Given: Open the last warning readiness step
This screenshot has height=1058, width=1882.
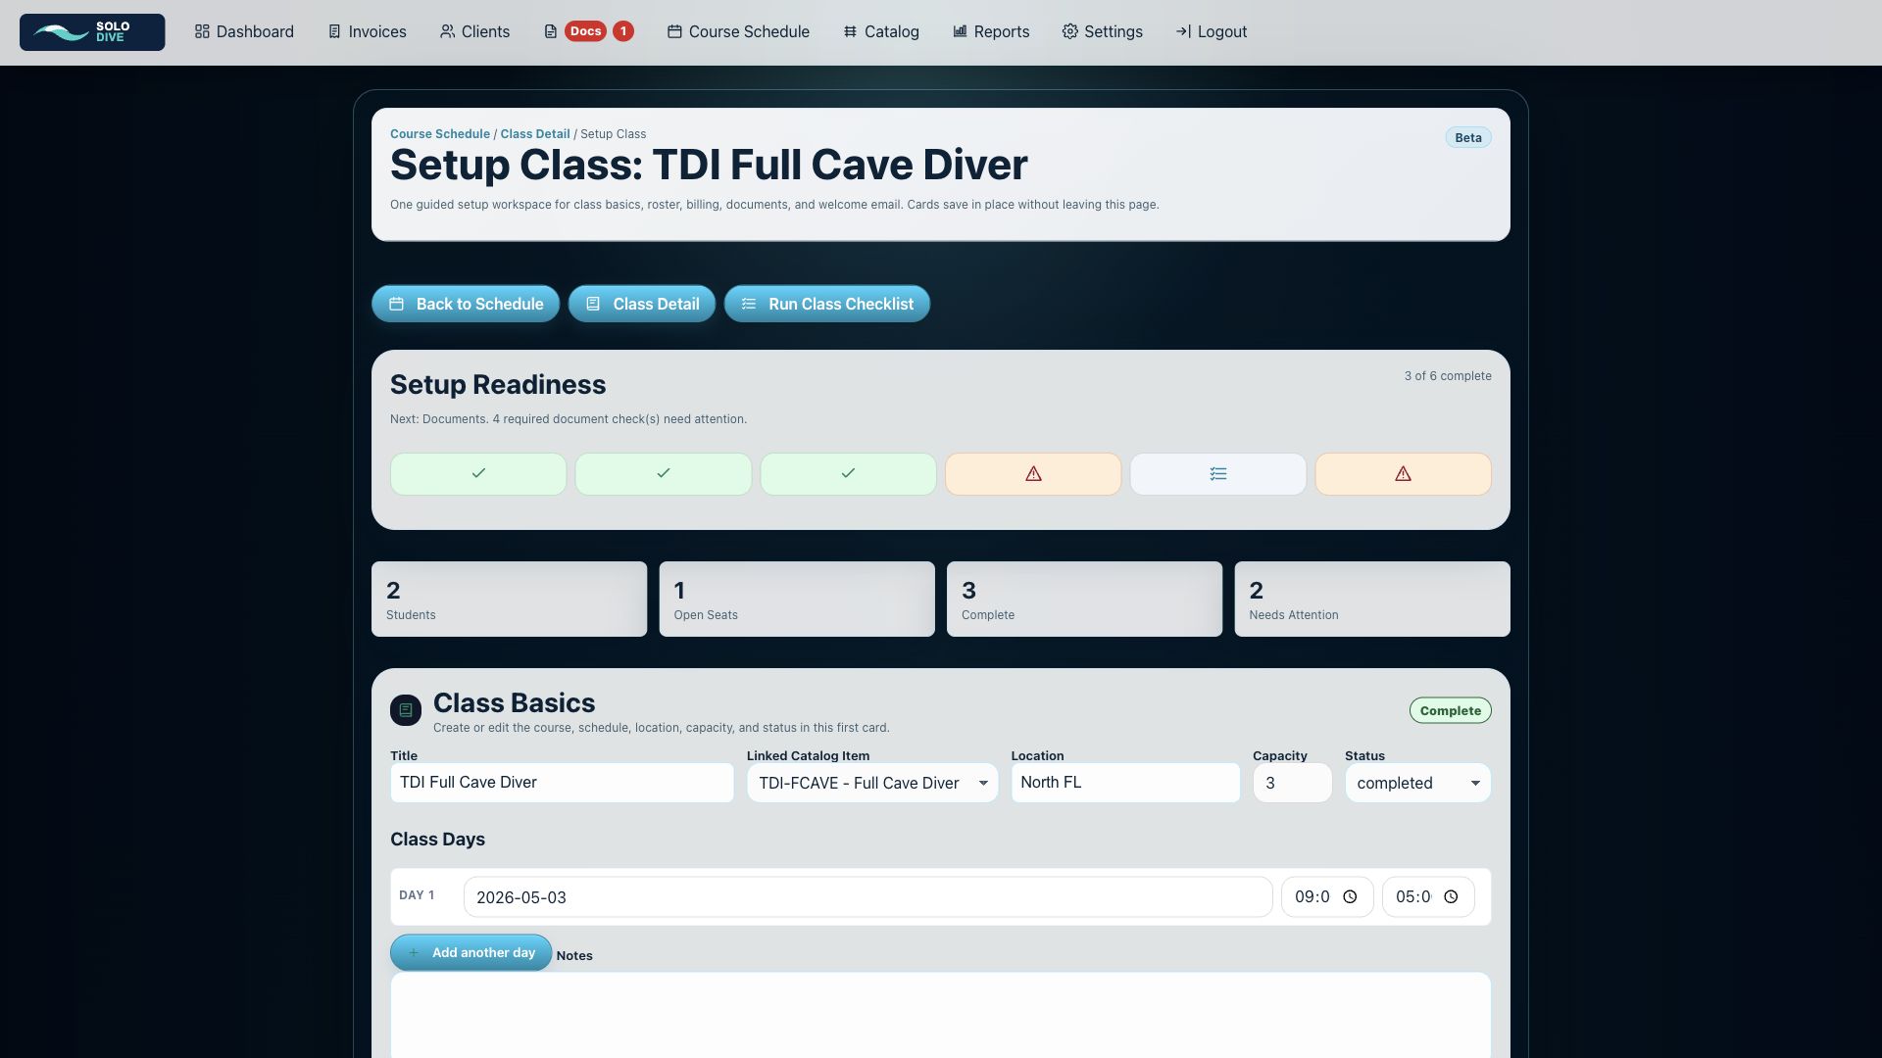Looking at the screenshot, I should 1404,474.
